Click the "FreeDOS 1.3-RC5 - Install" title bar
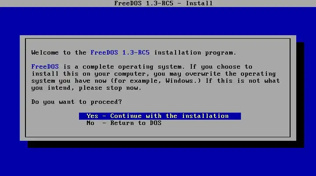 [x=158, y=4]
